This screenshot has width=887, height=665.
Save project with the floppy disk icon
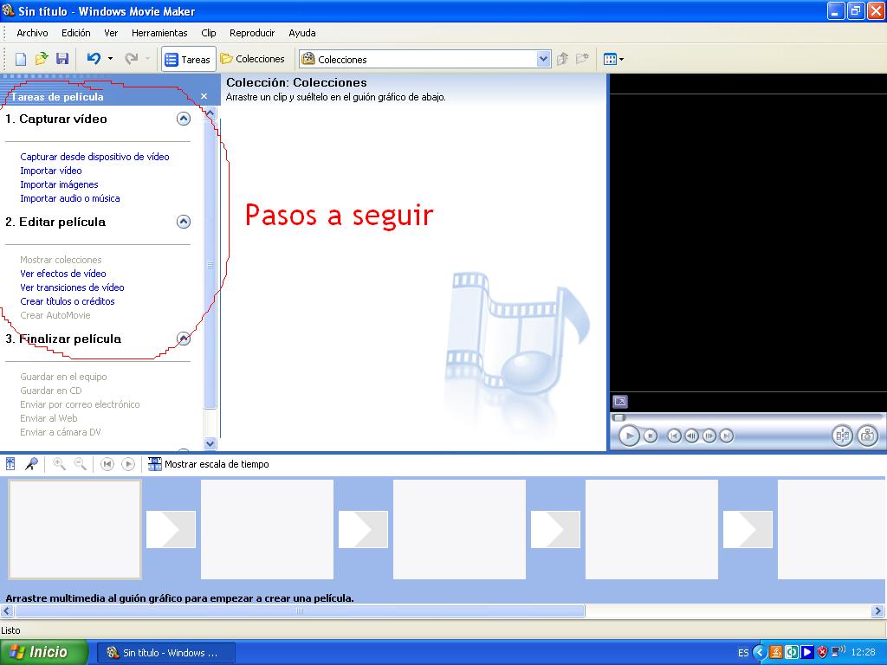(62, 59)
